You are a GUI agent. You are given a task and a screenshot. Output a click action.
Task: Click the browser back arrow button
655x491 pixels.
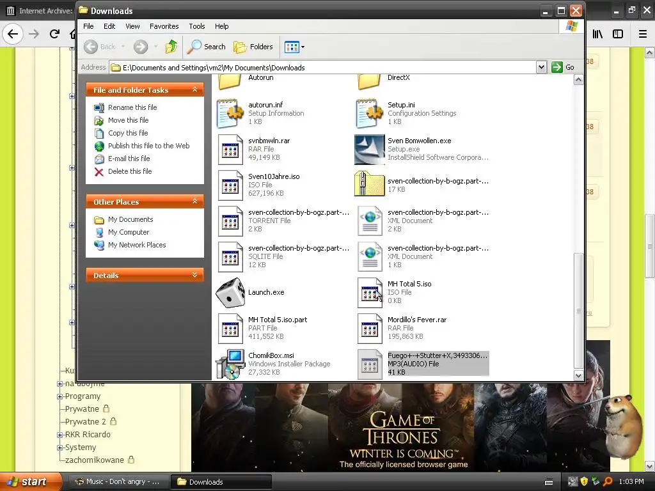point(13,34)
